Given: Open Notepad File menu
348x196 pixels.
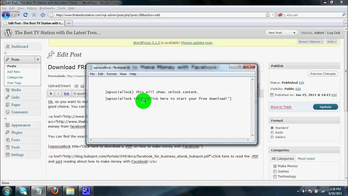Looking at the screenshot, I should (x=92, y=74).
